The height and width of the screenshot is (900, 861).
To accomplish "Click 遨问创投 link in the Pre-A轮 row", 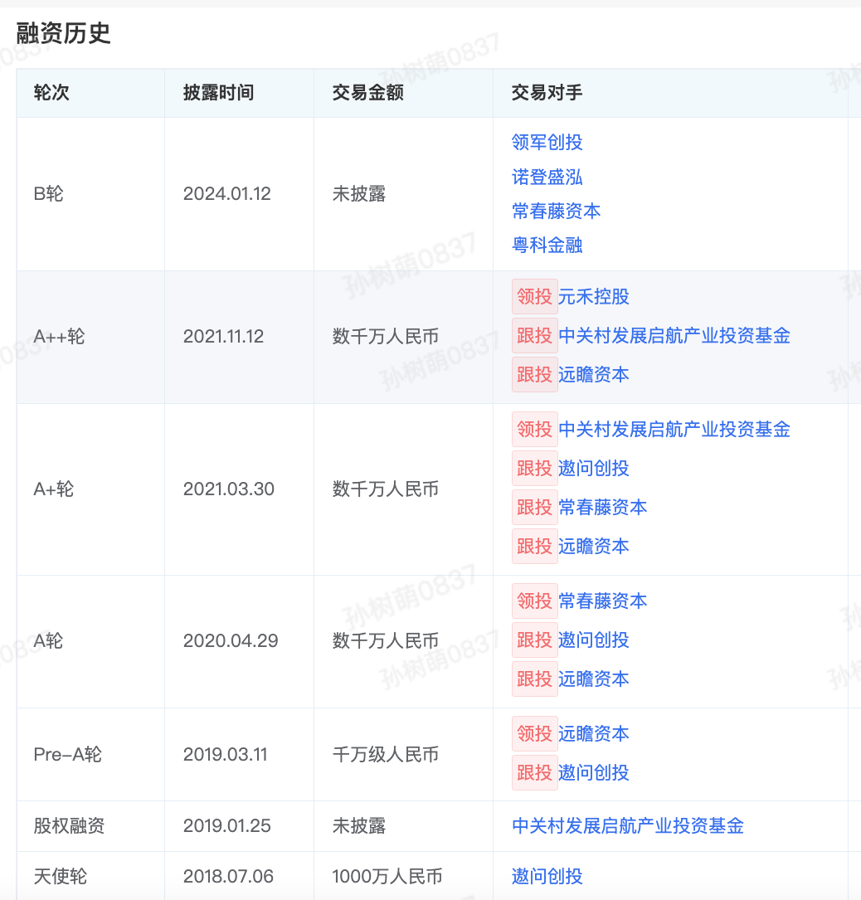I will [x=594, y=772].
